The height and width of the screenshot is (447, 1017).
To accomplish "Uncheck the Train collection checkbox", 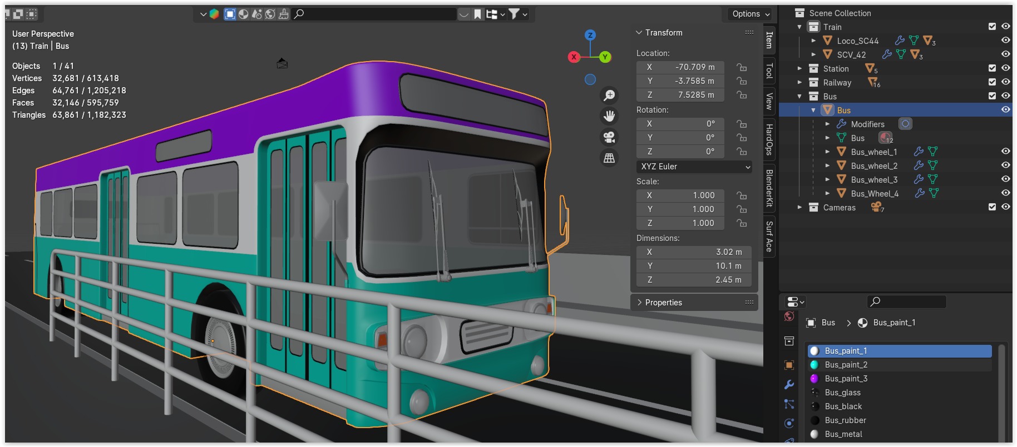I will pyautogui.click(x=992, y=26).
